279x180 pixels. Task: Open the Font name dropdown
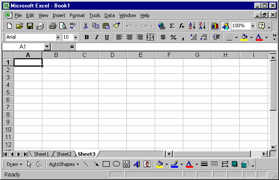coord(58,37)
